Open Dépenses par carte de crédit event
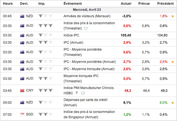 coord(85,100)
